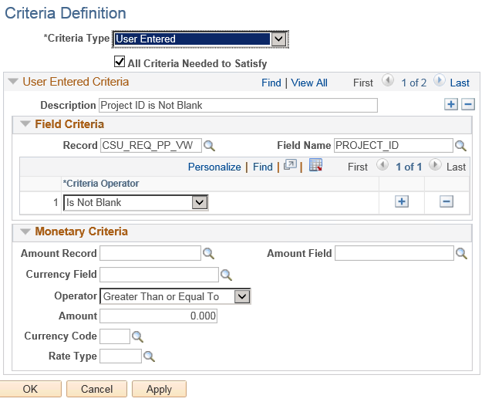This screenshot has width=492, height=402.
Task: Open the Record lookup magnifier
Action: click(209, 146)
